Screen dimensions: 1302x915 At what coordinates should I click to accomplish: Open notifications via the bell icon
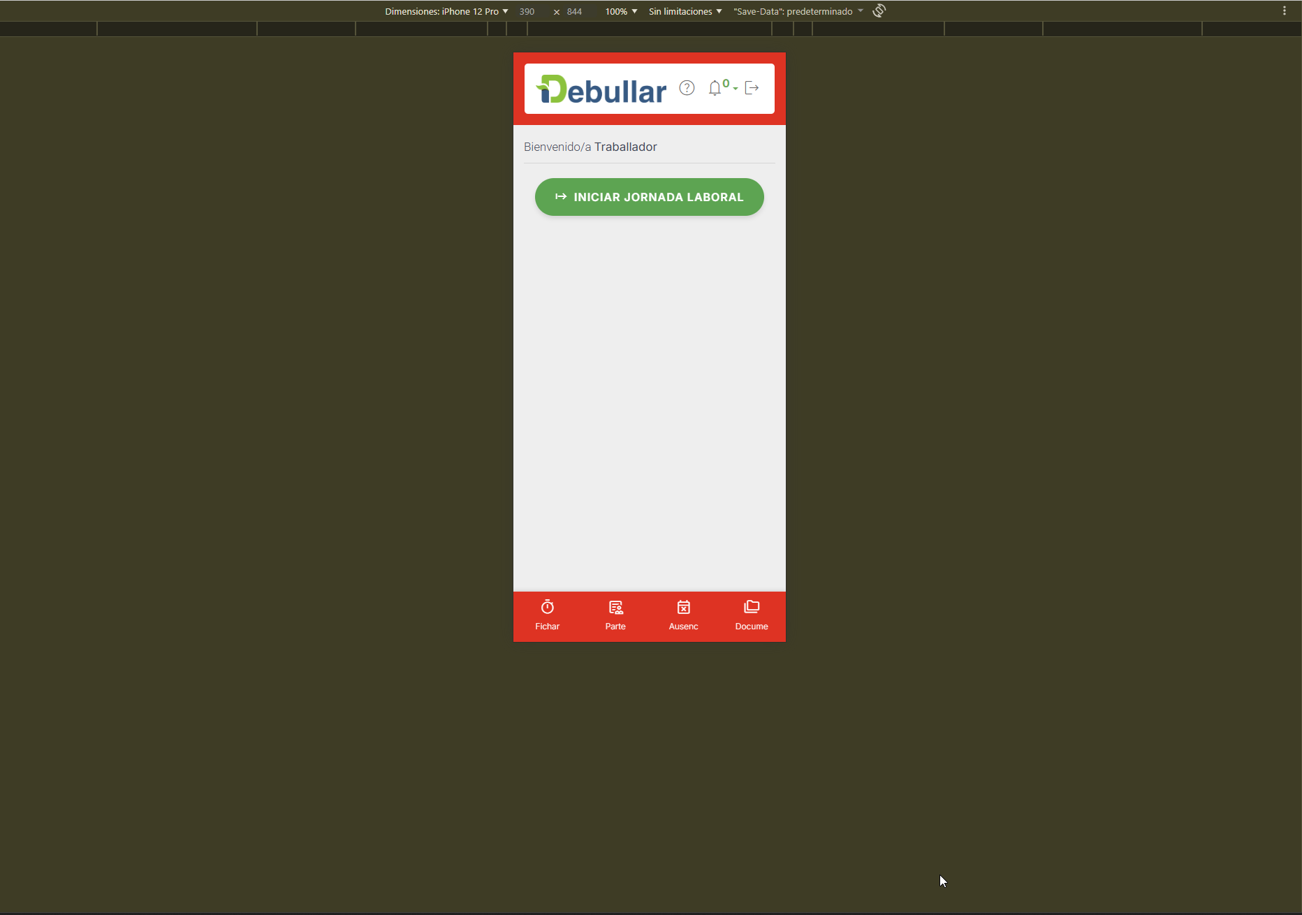click(x=715, y=88)
